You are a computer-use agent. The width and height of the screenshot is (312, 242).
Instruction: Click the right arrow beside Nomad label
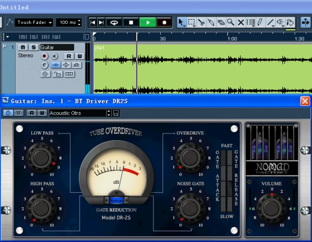[x=126, y=200]
